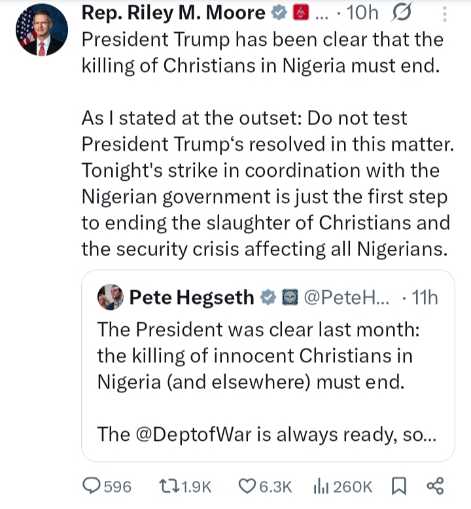Open the share icon below the post
Screen dimensions: 471x509
coord(435,485)
